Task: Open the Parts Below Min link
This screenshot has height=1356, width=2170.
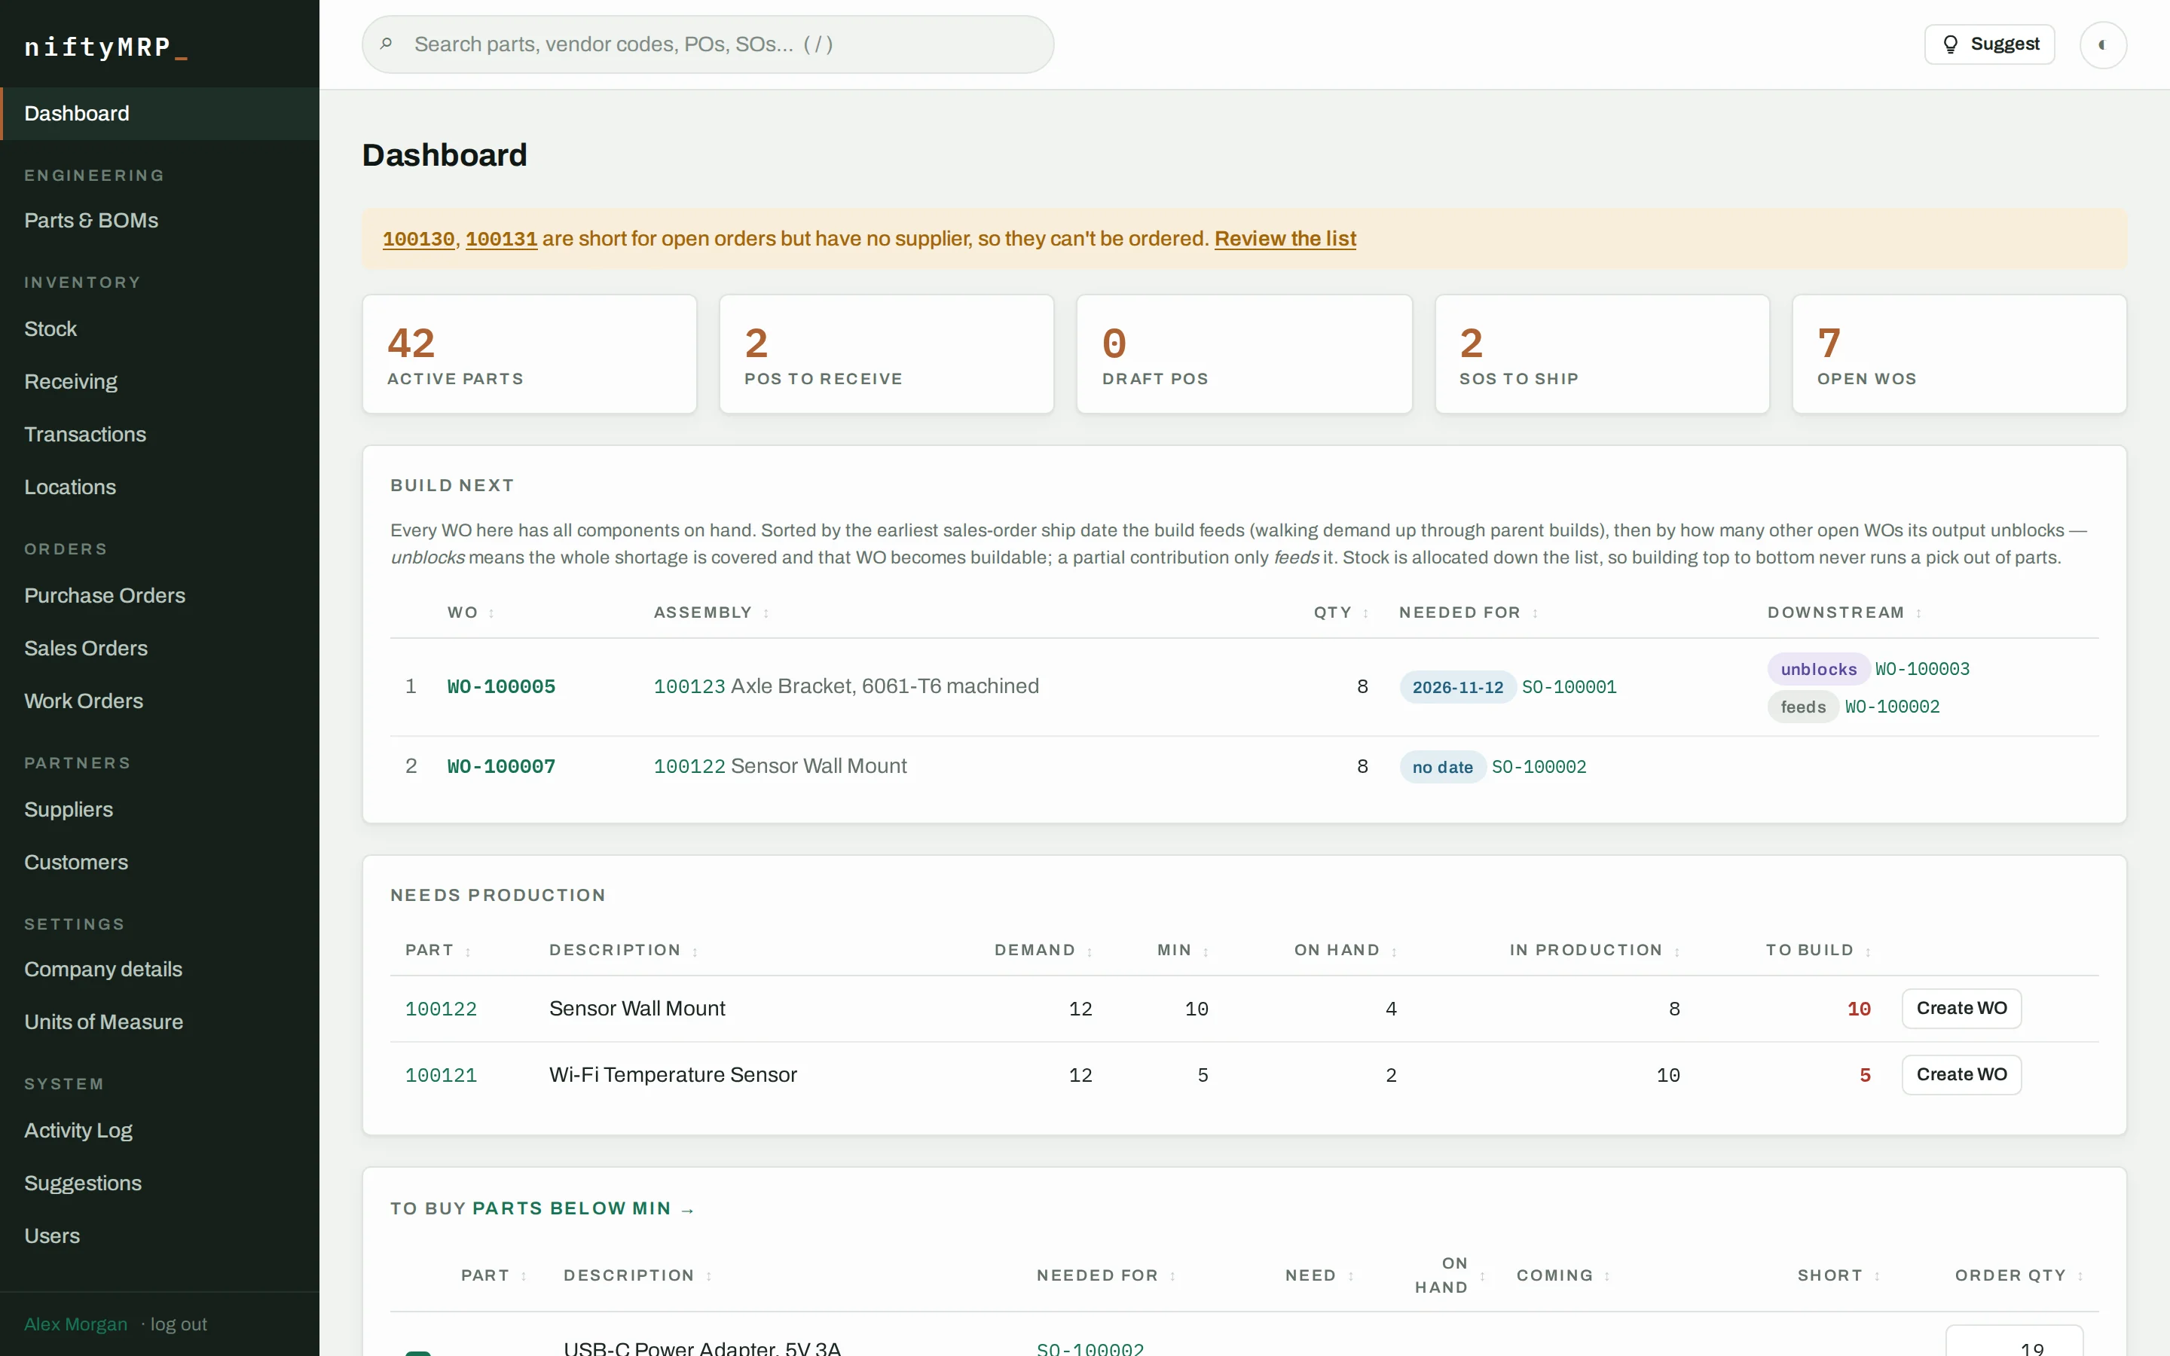Action: pyautogui.click(x=583, y=1208)
